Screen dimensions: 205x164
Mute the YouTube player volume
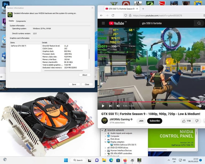(x=118, y=106)
